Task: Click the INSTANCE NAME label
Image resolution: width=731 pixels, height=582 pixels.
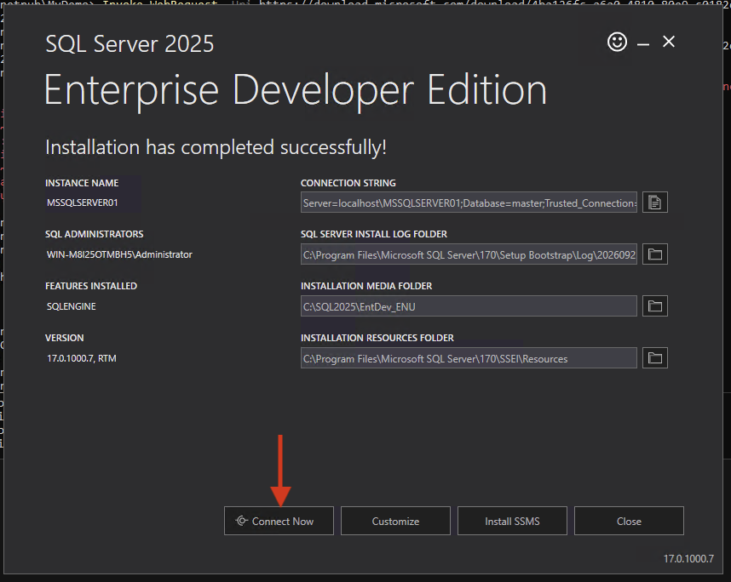Action: click(x=82, y=183)
